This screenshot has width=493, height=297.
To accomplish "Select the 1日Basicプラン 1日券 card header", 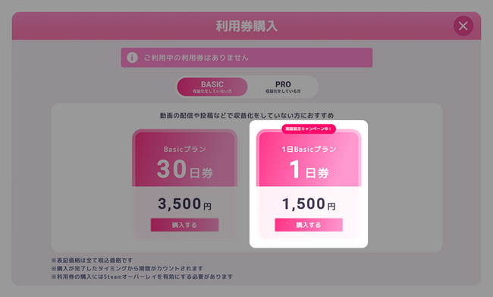I will pos(309,159).
